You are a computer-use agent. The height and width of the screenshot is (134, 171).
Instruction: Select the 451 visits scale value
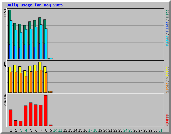(x=5, y=64)
